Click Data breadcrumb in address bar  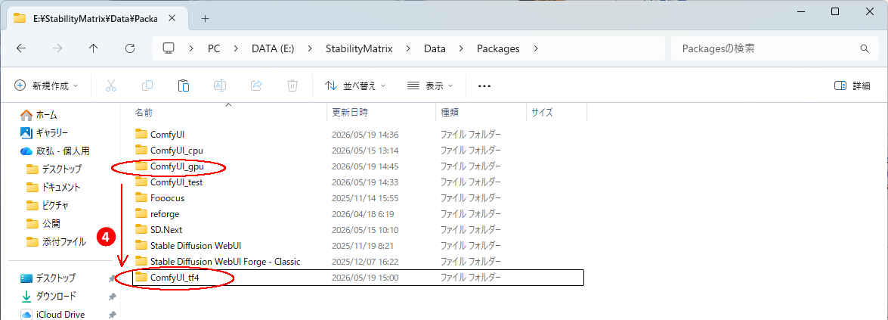435,48
